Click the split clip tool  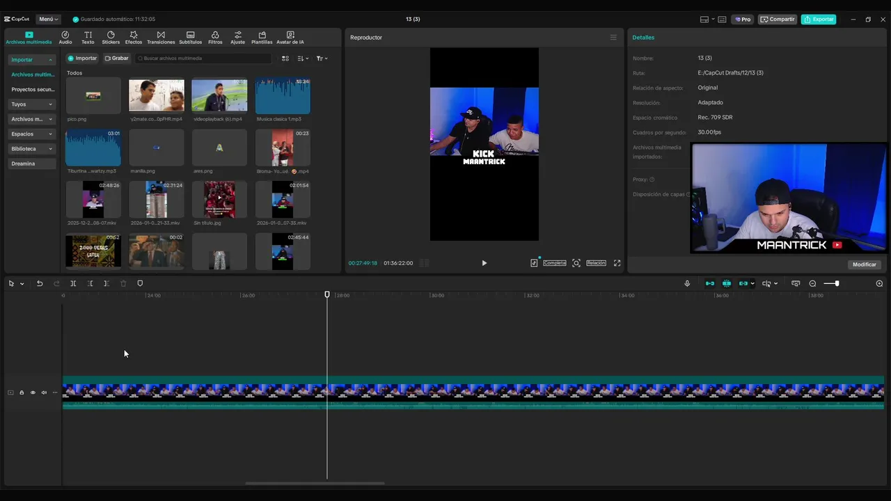pyautogui.click(x=73, y=283)
